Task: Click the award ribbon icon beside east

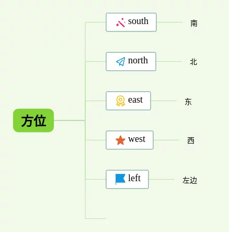Action: coord(120,101)
